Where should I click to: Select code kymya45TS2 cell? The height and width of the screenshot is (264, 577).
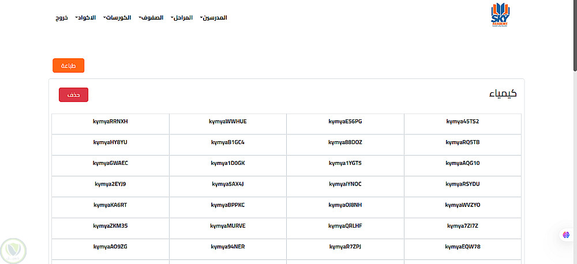click(x=463, y=122)
